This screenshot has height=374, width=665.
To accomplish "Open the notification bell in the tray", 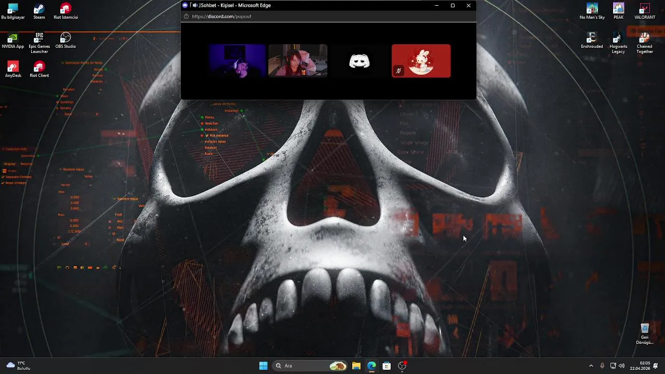I will coord(656,366).
